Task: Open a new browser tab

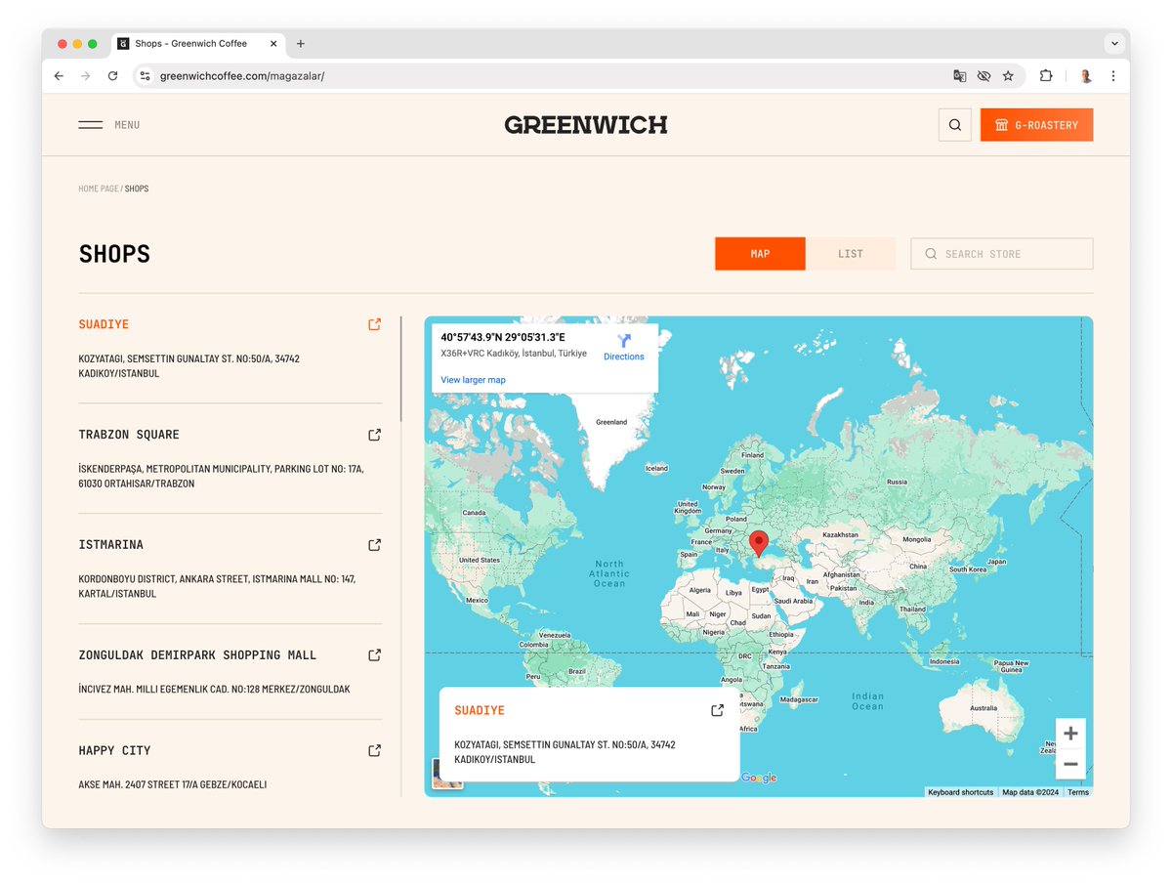Action: coord(301,44)
